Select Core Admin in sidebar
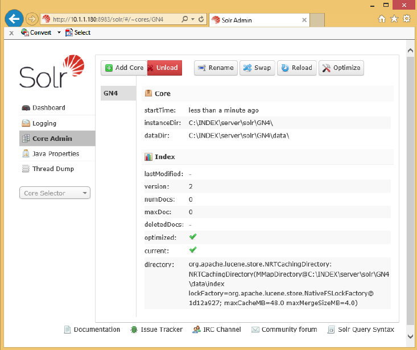The image size is (417, 350). 57,139
